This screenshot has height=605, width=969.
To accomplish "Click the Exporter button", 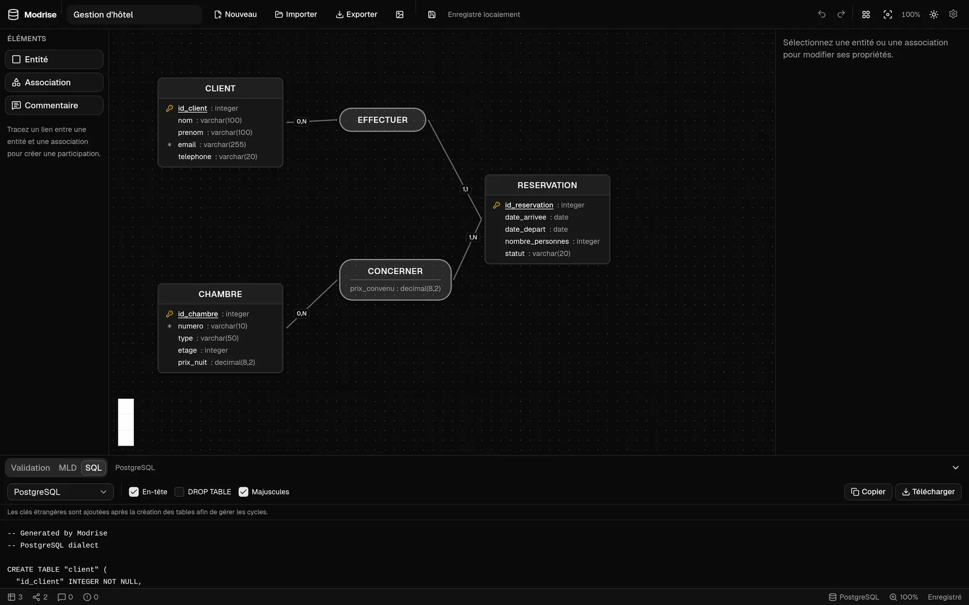I will point(356,15).
